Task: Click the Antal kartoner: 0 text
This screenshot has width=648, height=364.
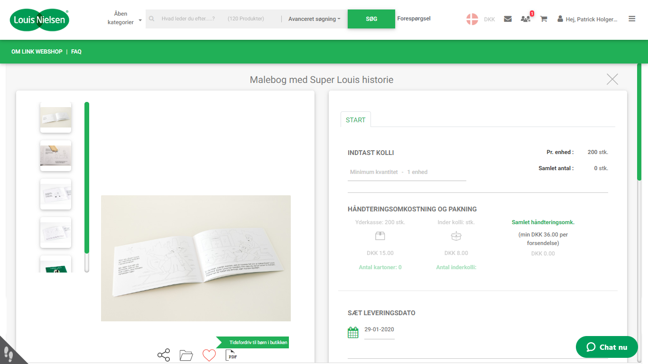Action: (380, 267)
